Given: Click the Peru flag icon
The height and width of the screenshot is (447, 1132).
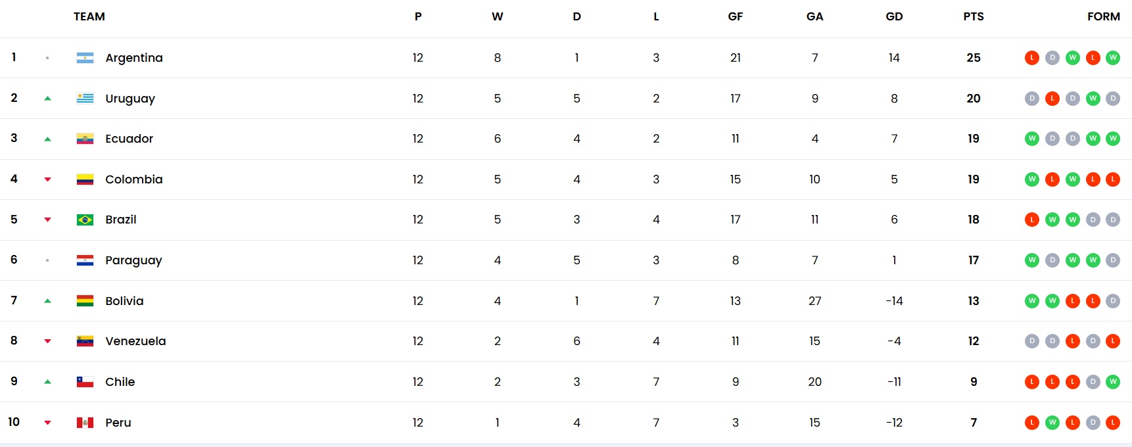Looking at the screenshot, I should 85,423.
